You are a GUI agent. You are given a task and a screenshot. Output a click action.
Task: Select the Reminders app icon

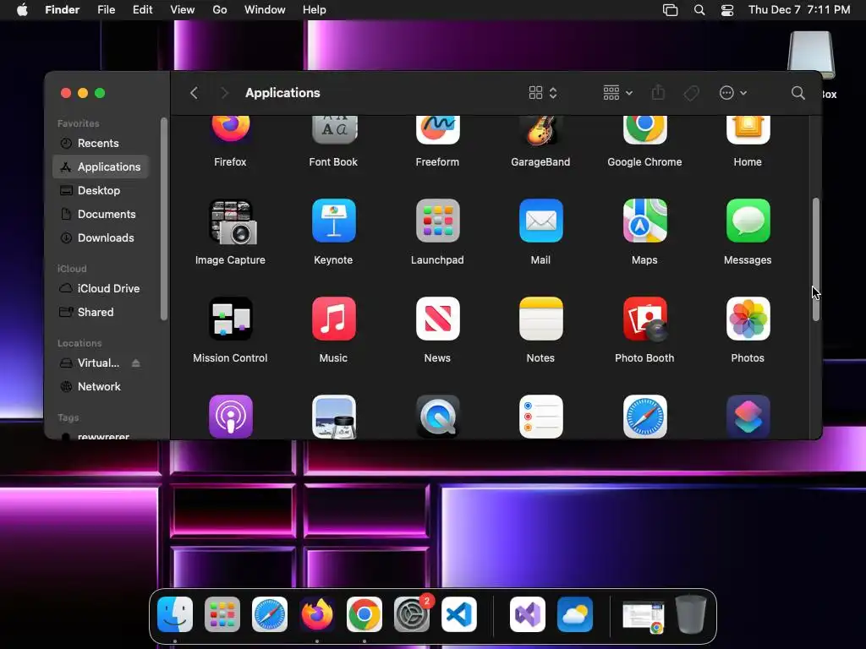pos(540,417)
